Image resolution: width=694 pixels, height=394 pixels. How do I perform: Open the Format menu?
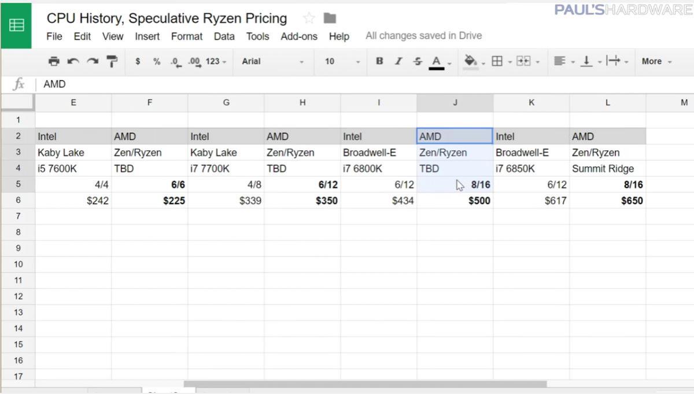coord(187,36)
